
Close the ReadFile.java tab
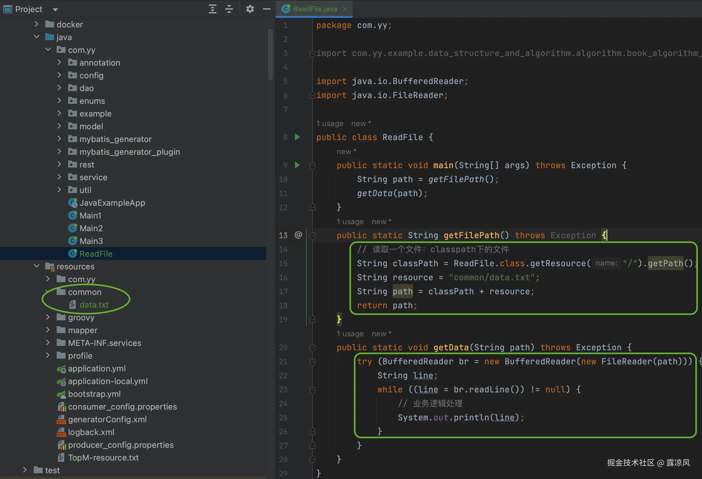[x=345, y=9]
